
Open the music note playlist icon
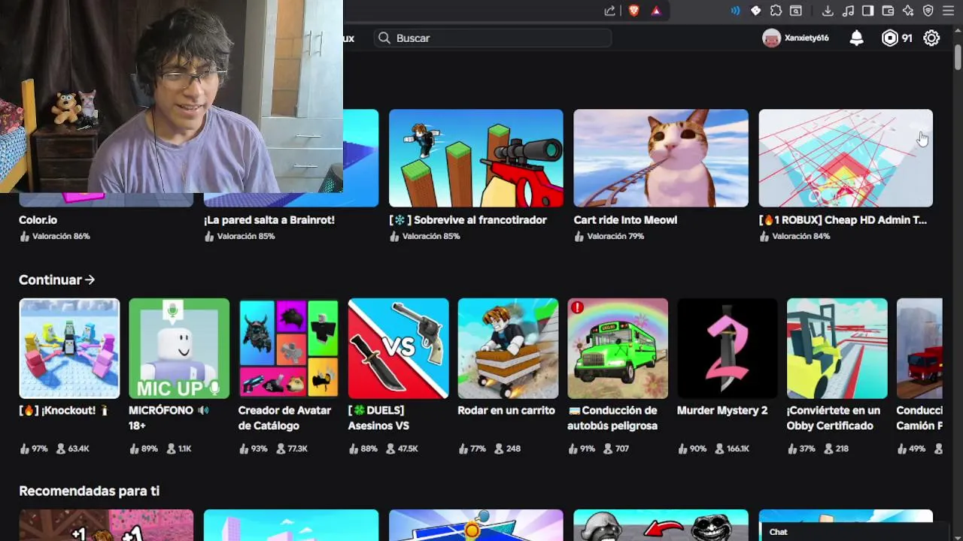848,11
